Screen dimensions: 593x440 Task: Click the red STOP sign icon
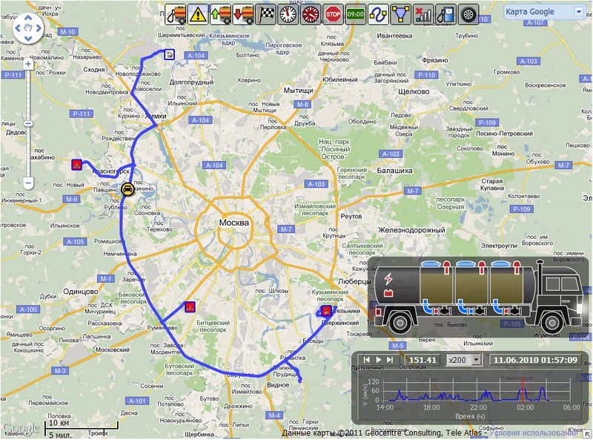[x=333, y=14]
